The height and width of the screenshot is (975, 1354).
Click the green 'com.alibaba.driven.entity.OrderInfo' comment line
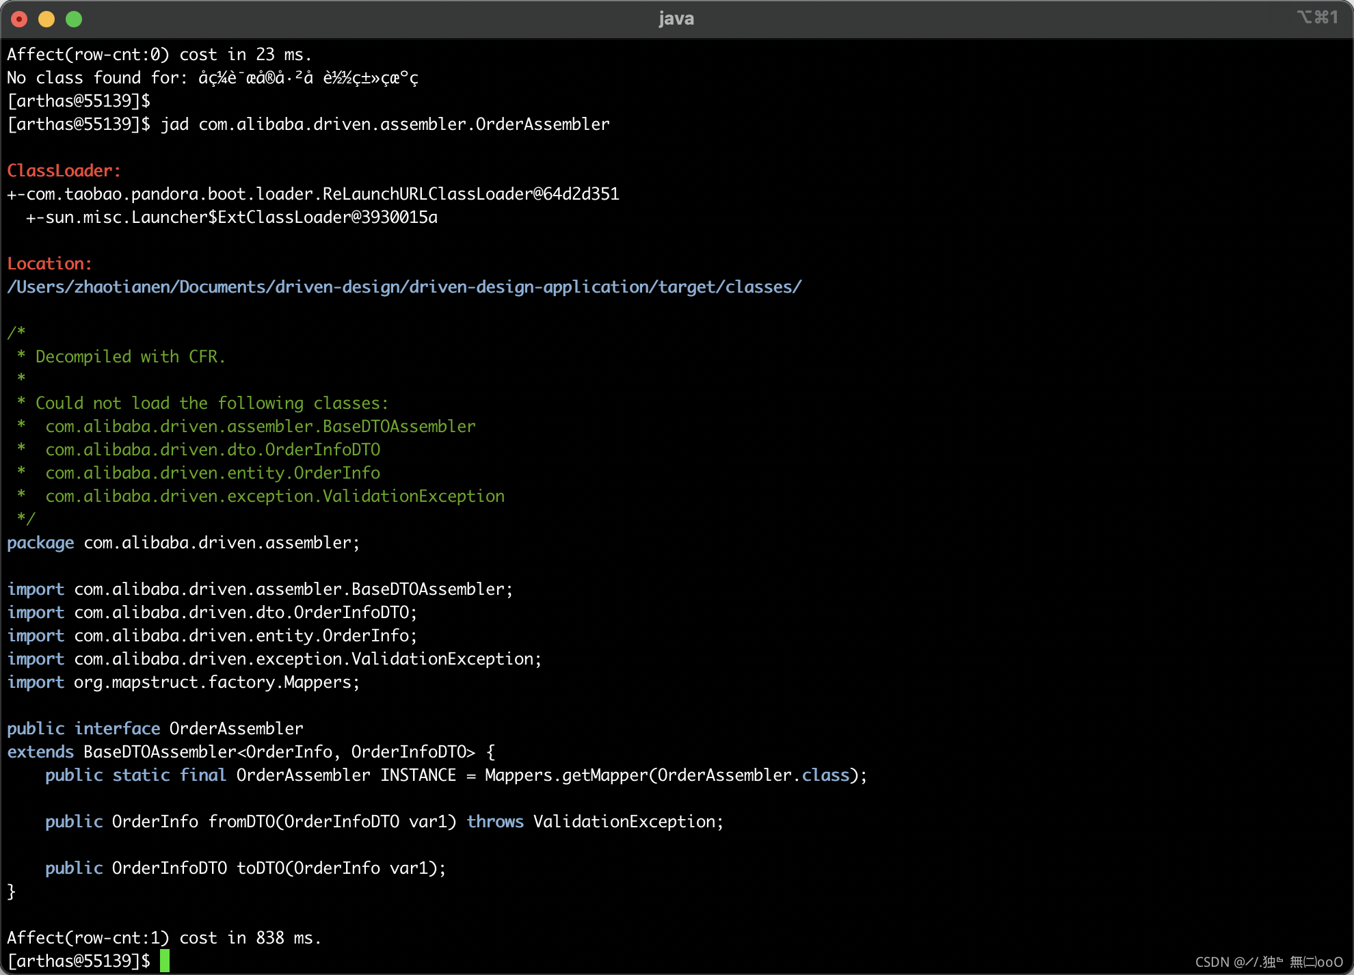point(213,473)
